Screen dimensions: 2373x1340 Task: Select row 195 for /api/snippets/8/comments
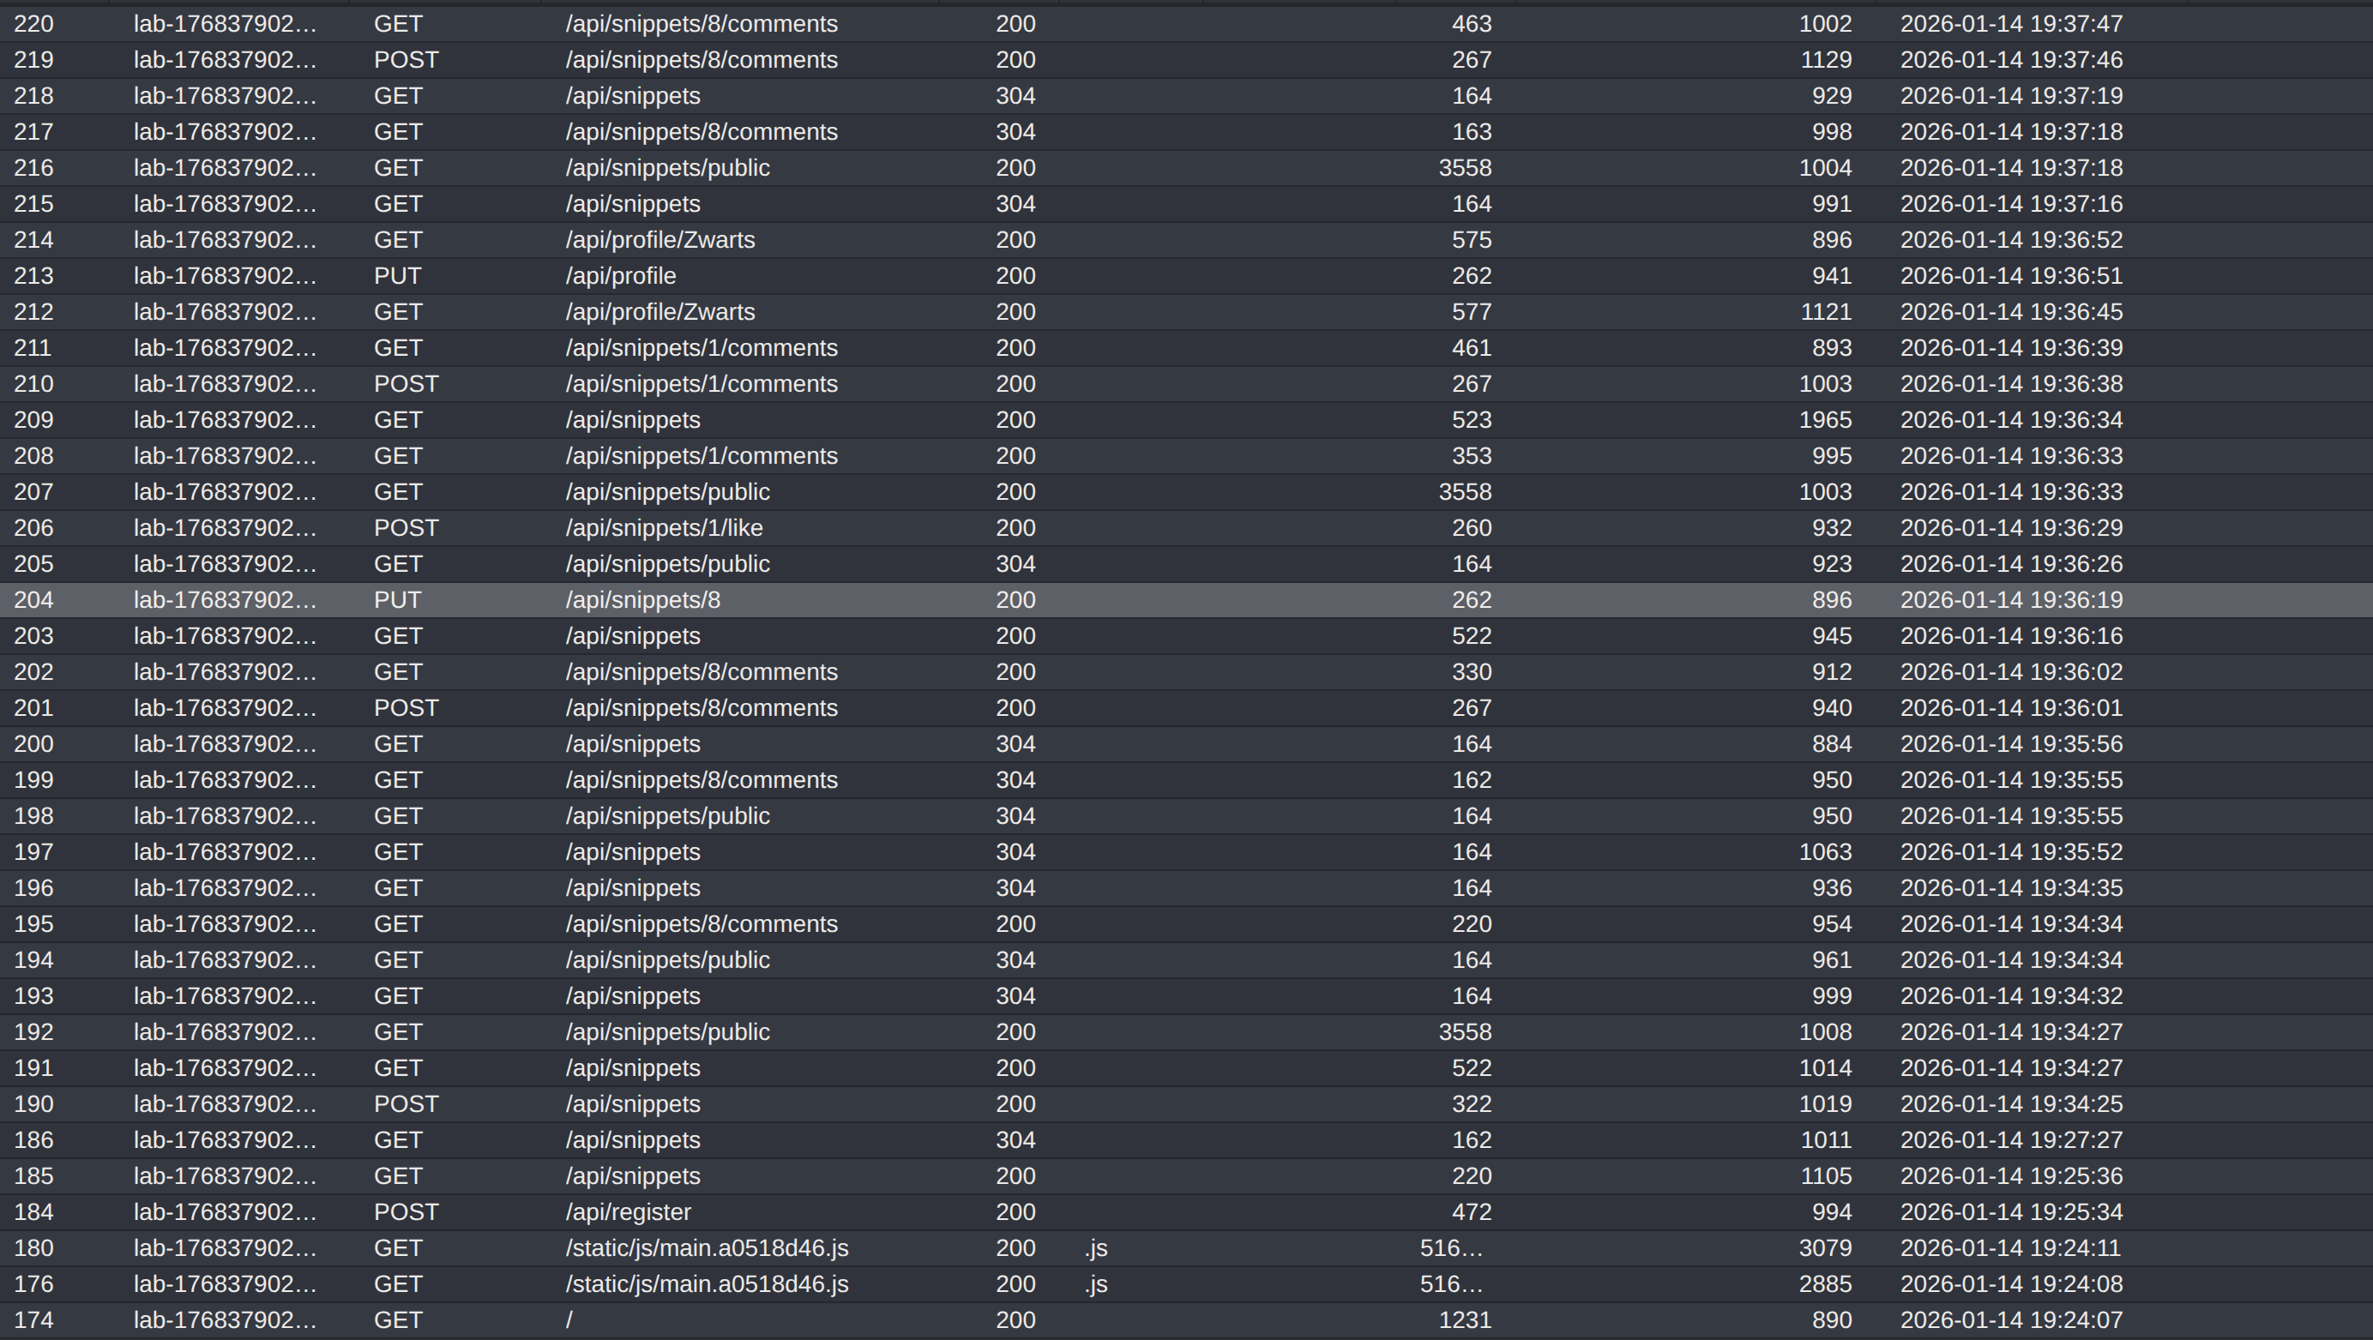[702, 923]
